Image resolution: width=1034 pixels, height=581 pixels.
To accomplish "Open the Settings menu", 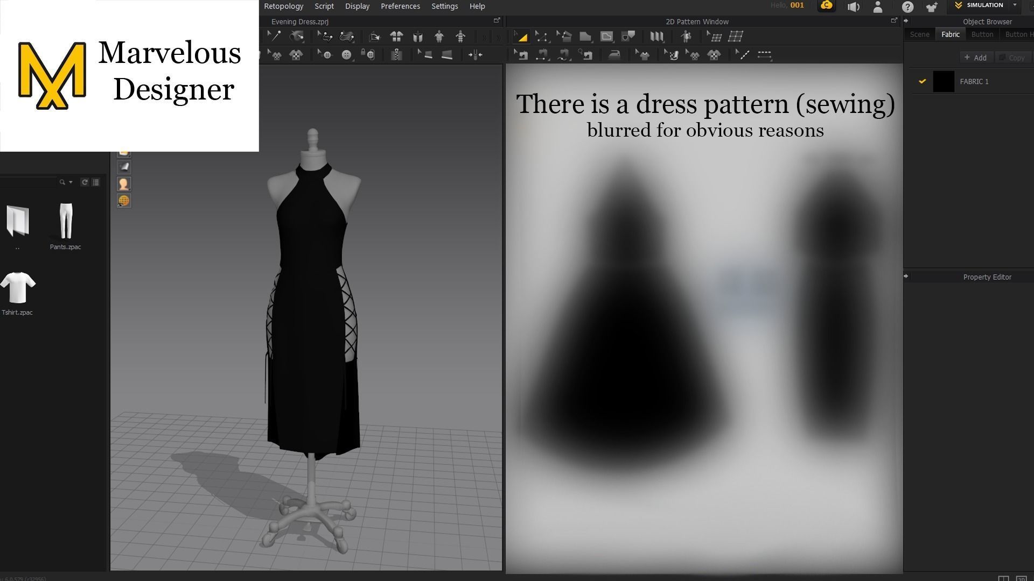I will [444, 6].
